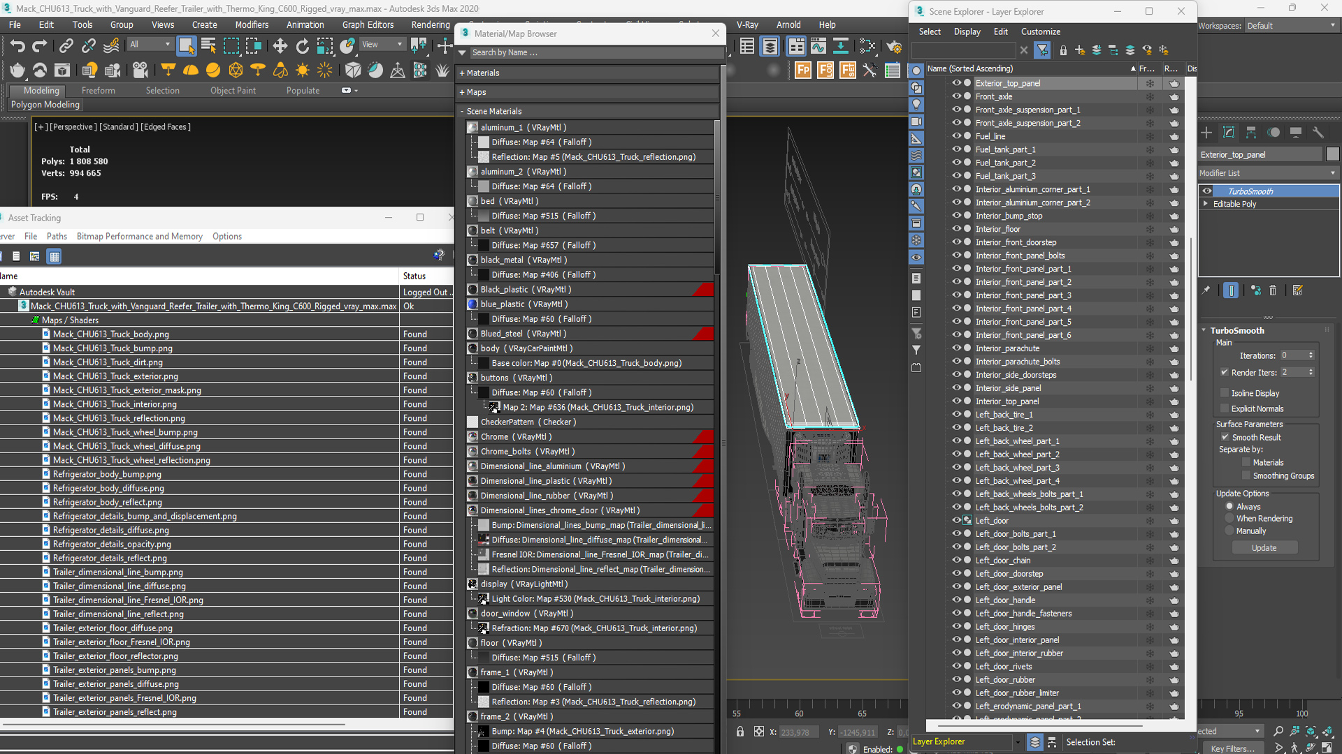Click the Iterations value field
This screenshot has width=1342, height=754.
[x=1293, y=355]
